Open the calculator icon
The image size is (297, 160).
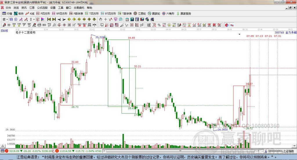(132, 19)
